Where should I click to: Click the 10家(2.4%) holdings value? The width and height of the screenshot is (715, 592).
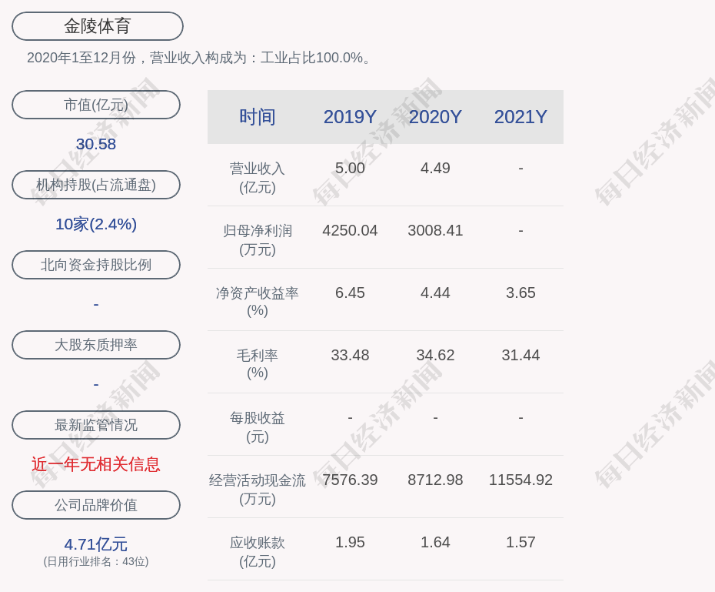tap(96, 224)
